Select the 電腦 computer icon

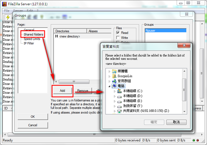[x=114, y=86]
